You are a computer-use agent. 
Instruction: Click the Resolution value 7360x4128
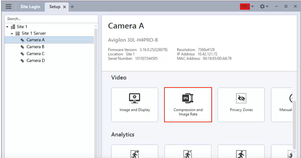(206, 50)
